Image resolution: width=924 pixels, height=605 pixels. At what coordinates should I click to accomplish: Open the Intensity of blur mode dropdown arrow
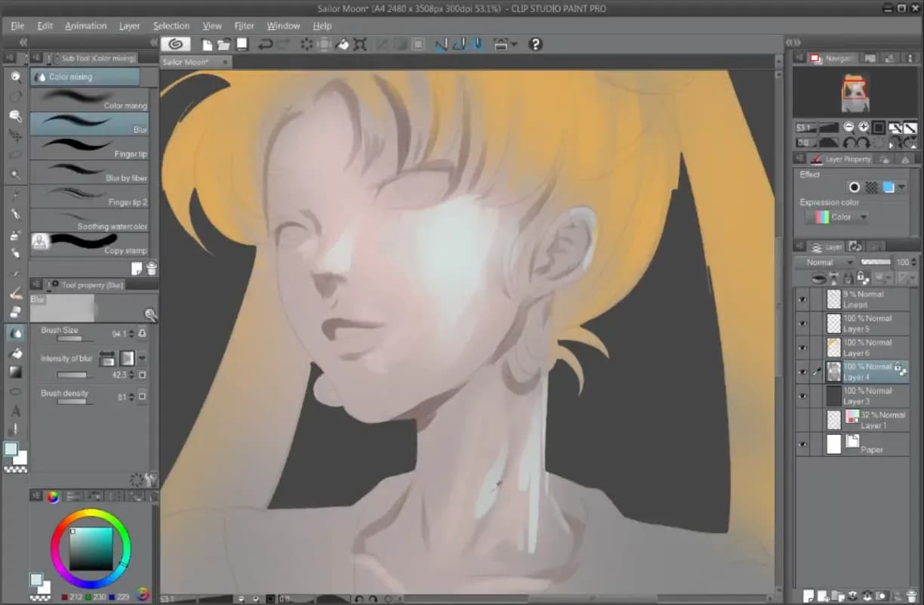click(x=142, y=358)
